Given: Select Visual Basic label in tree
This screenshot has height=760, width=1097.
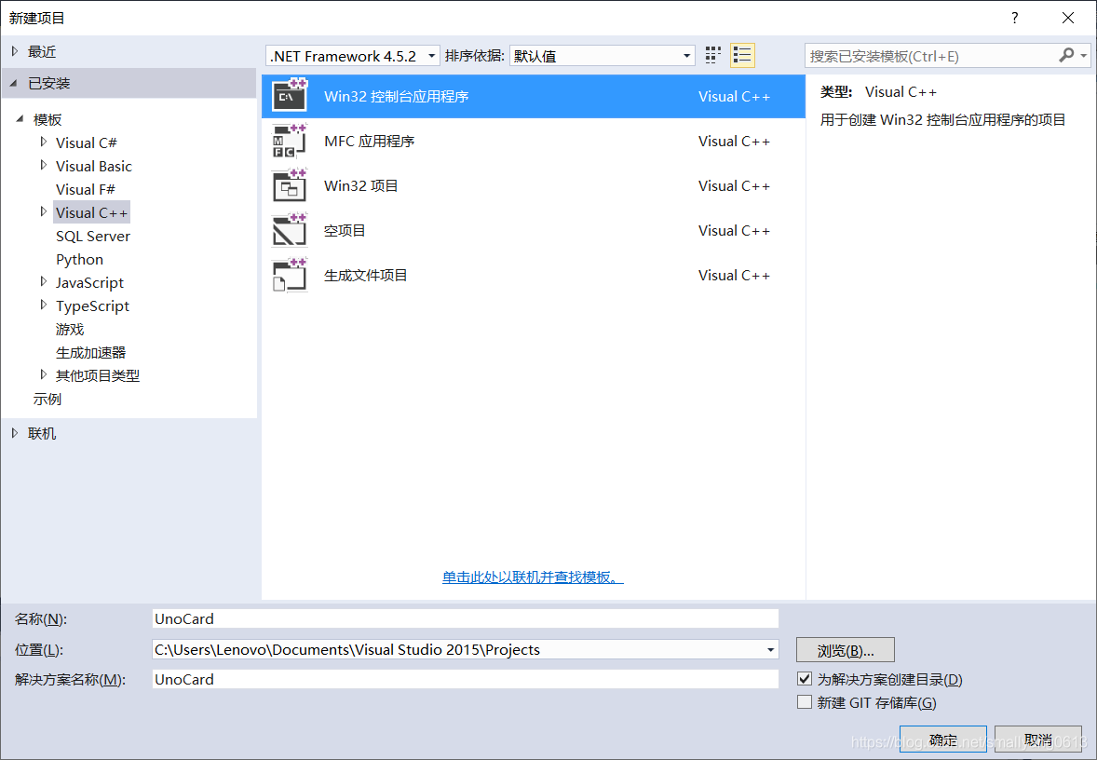Looking at the screenshot, I should click(94, 167).
